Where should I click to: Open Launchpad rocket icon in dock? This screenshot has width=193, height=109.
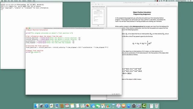tap(42, 106)
